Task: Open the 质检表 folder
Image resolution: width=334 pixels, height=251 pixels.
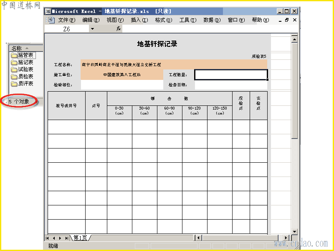Action: tap(23, 77)
